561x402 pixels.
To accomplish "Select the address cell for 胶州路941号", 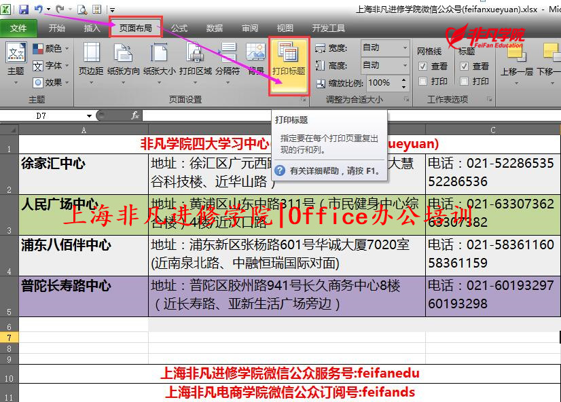I will click(287, 297).
